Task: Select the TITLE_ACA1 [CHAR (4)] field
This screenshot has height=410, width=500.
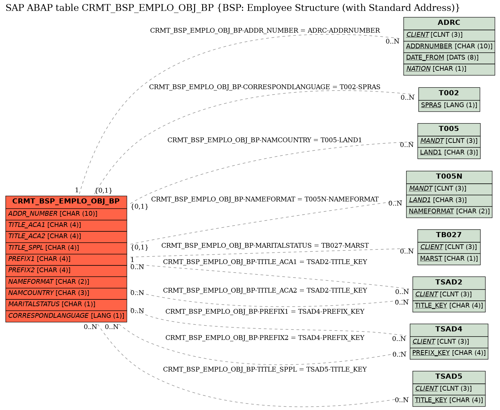Action: (x=66, y=225)
